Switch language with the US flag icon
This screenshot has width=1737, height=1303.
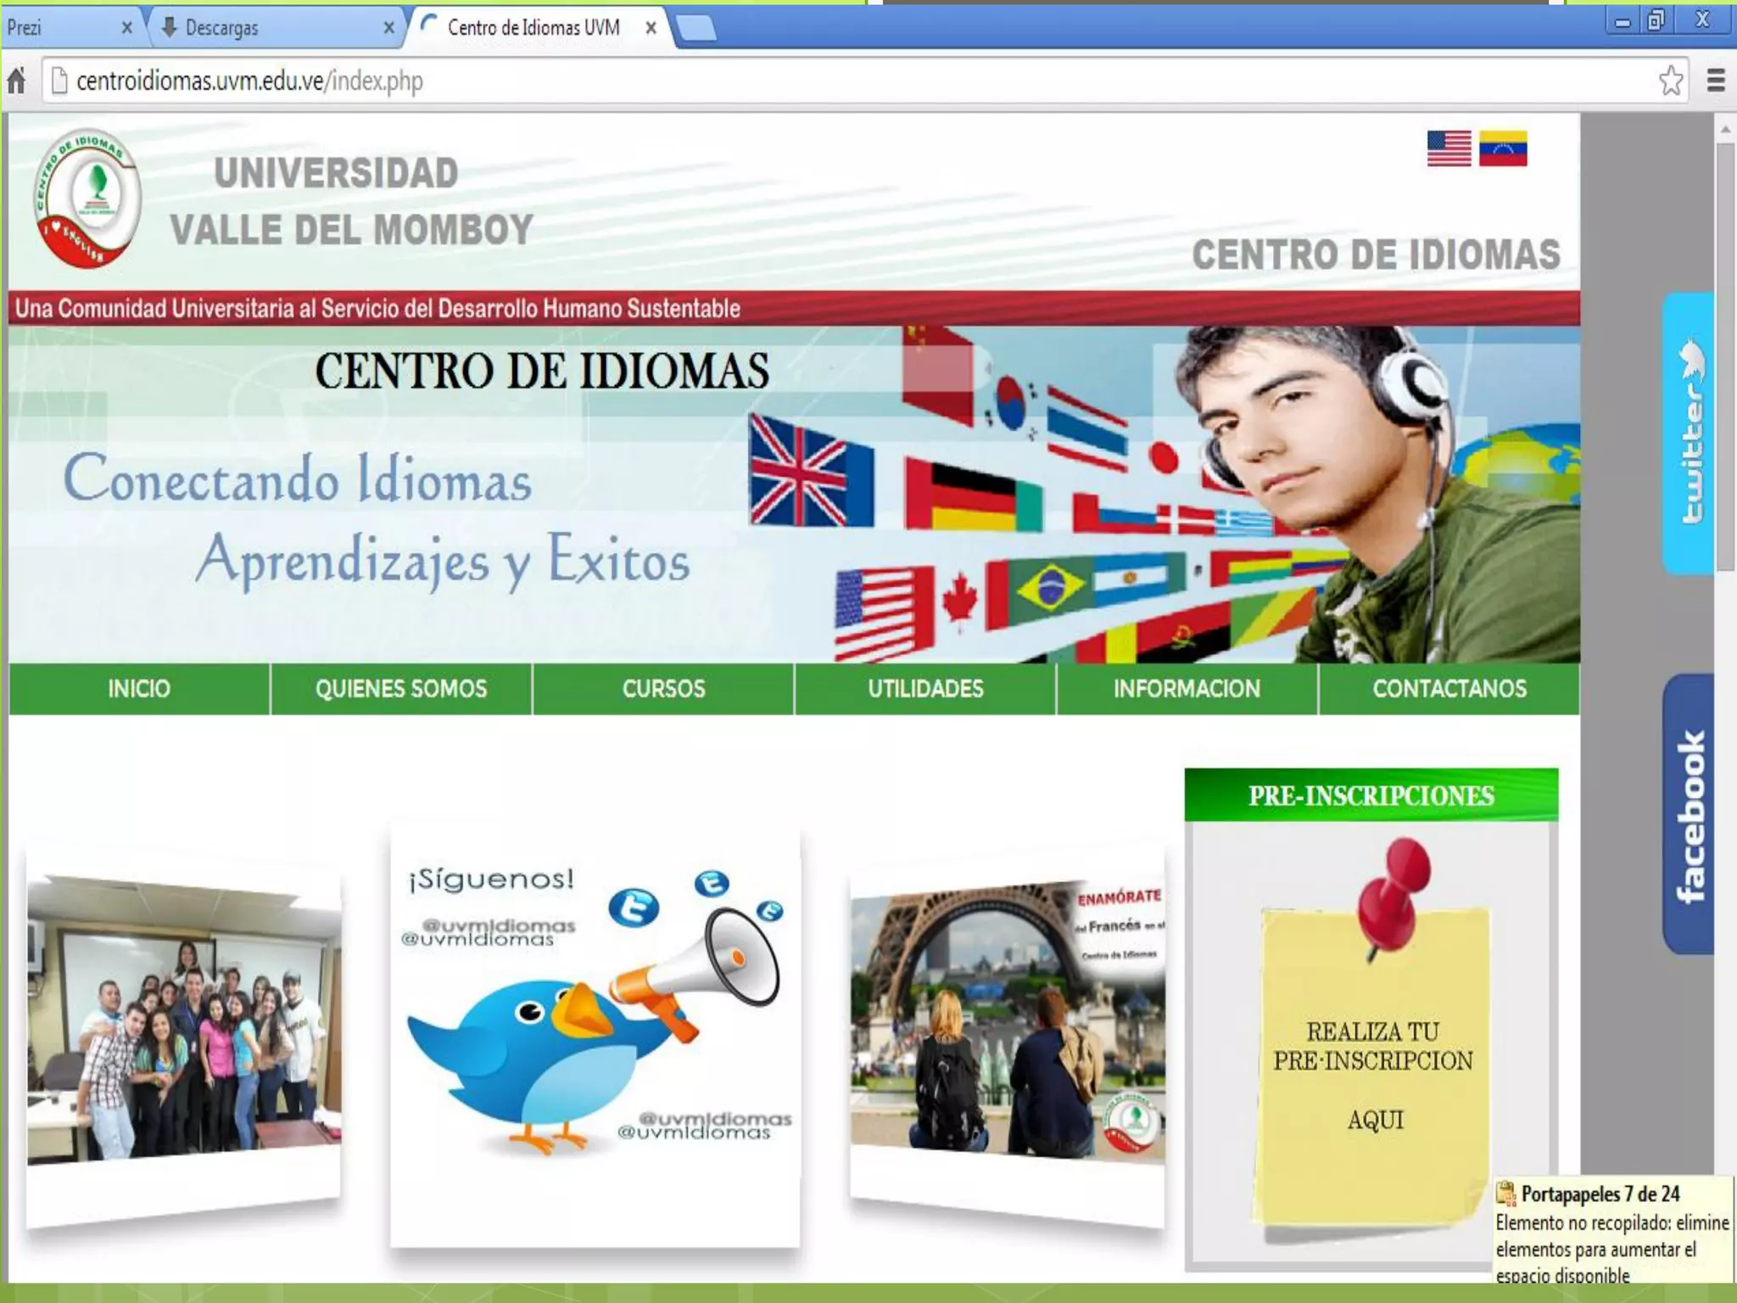coord(1449,149)
